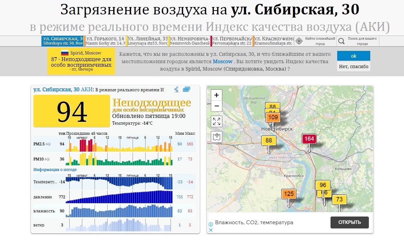Click the PM10 history bar chart

pyautogui.click(x=119, y=159)
